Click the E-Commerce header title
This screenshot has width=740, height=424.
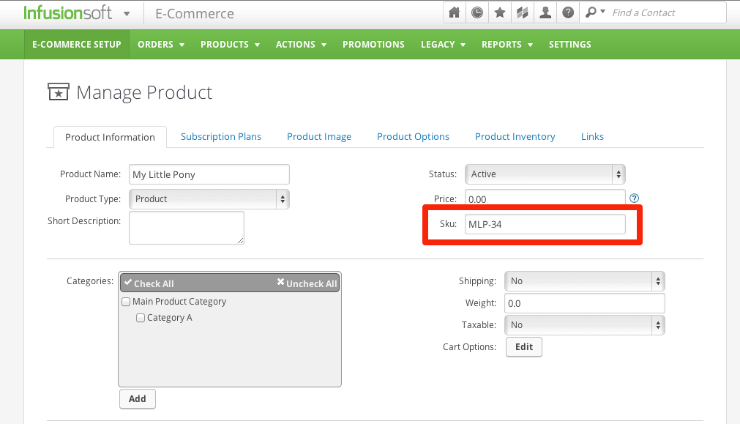pos(195,14)
